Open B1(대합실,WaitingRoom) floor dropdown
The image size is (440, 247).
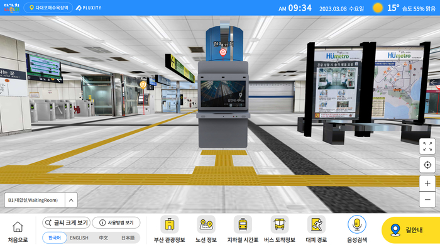pos(41,200)
